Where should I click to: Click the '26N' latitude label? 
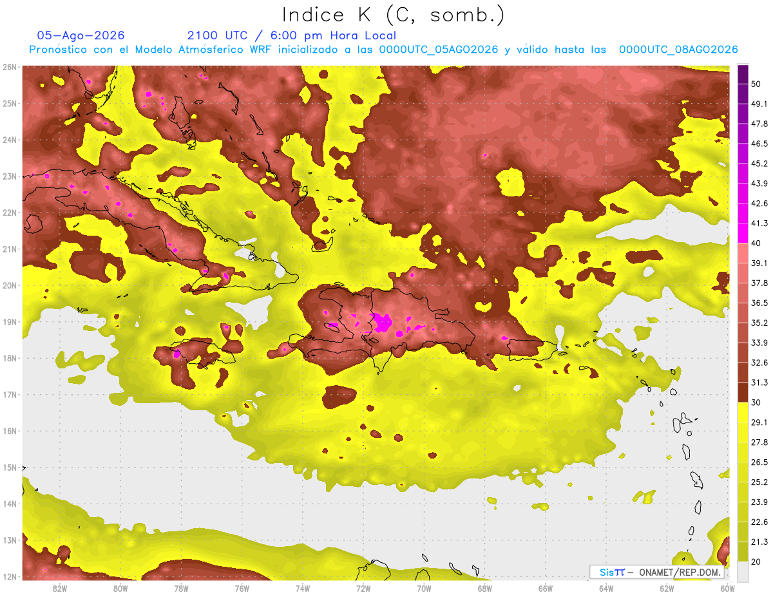point(10,67)
